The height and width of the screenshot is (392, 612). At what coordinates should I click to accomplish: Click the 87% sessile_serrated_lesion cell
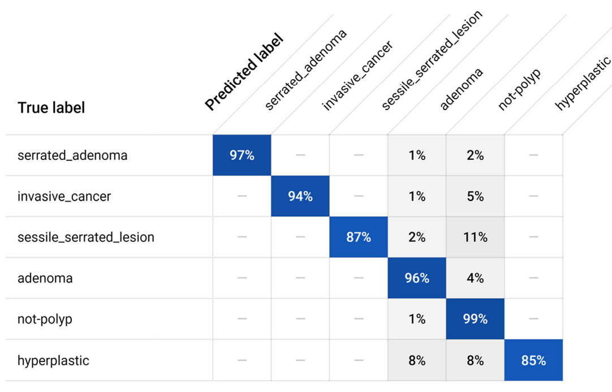tap(359, 237)
